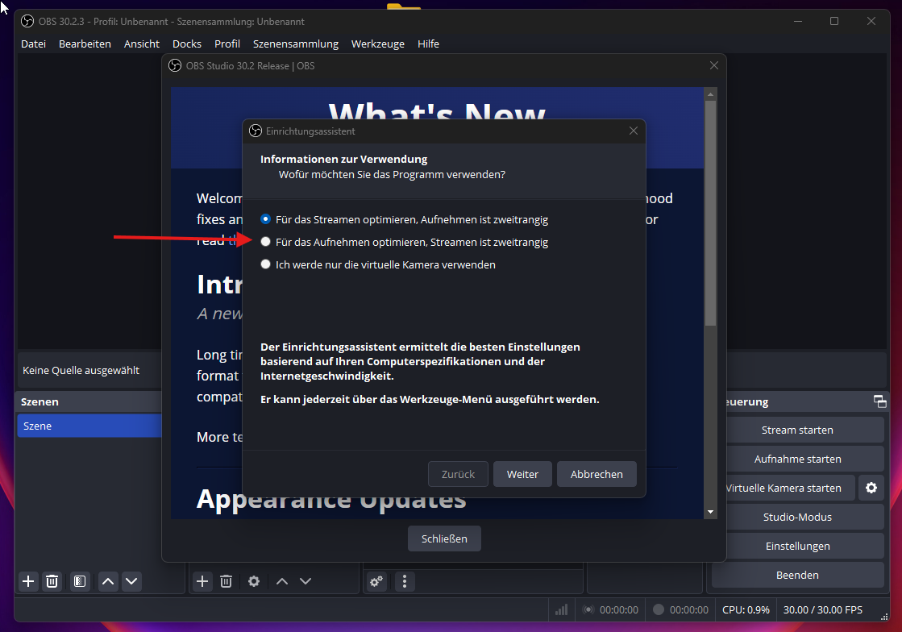
Task: Remove source with trash icon in sources toolbar
Action: pyautogui.click(x=226, y=581)
